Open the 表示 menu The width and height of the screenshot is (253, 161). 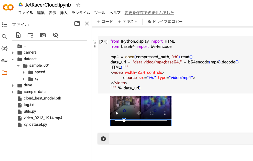(x=52, y=13)
